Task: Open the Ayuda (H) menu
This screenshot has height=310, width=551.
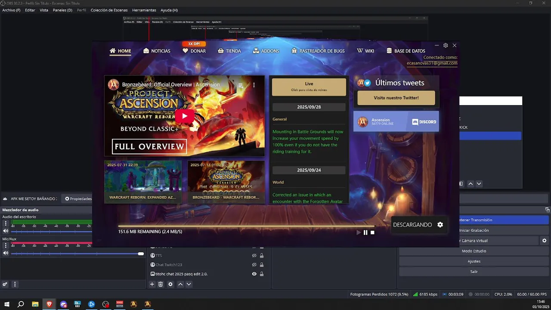Action: click(169, 10)
